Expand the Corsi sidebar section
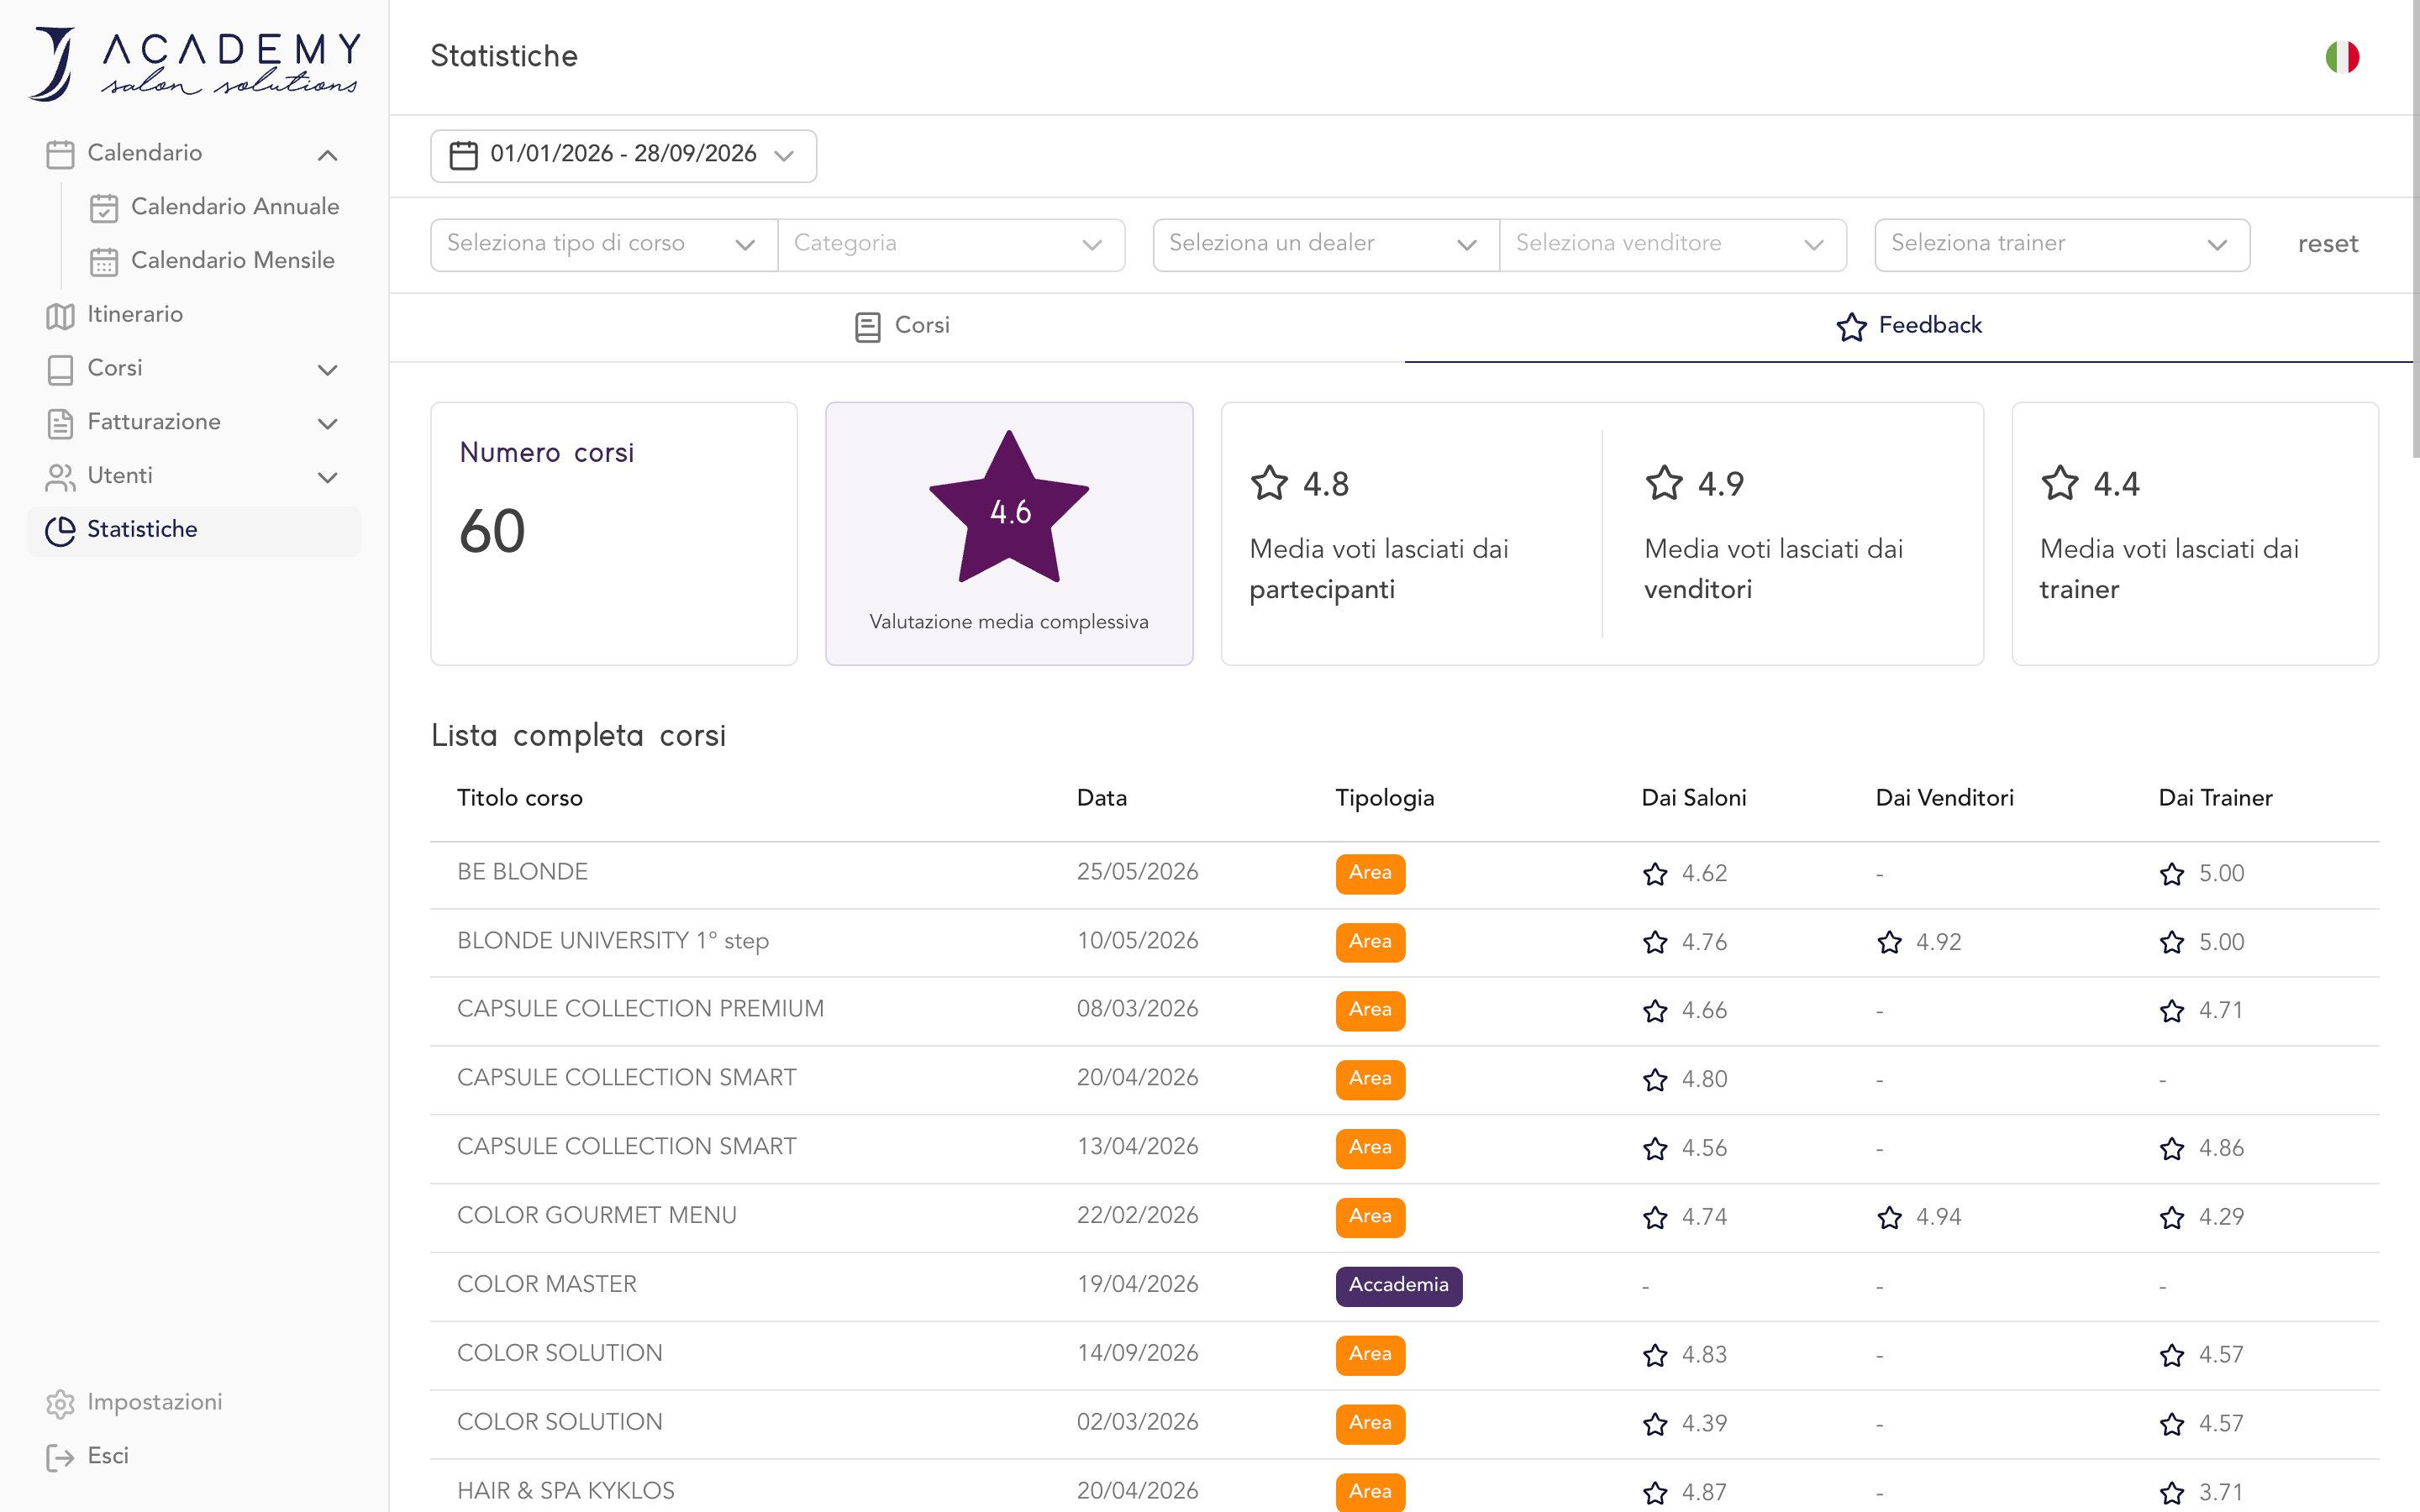The image size is (2420, 1512). click(x=327, y=370)
